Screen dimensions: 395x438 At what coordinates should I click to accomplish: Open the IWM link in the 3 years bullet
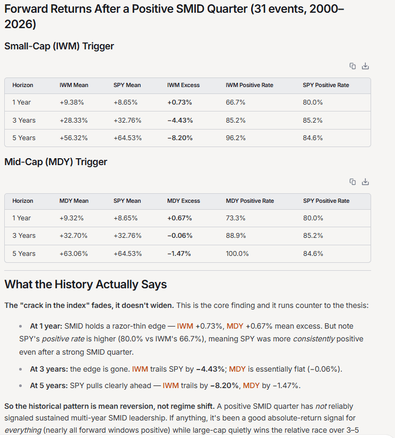point(140,369)
